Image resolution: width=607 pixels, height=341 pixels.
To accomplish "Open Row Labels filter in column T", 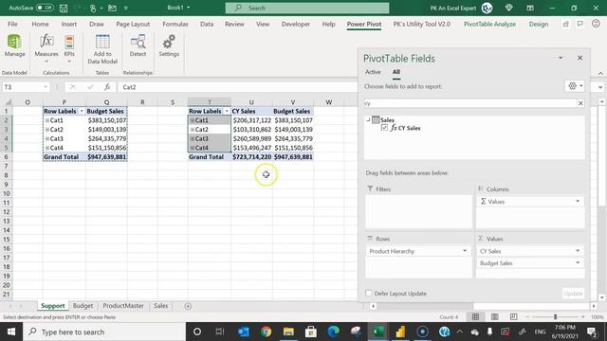I will pyautogui.click(x=227, y=111).
